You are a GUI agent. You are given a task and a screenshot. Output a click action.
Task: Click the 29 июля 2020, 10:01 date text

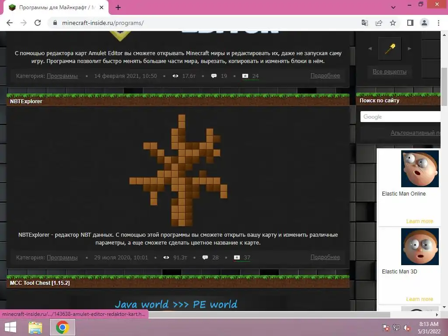(121, 257)
